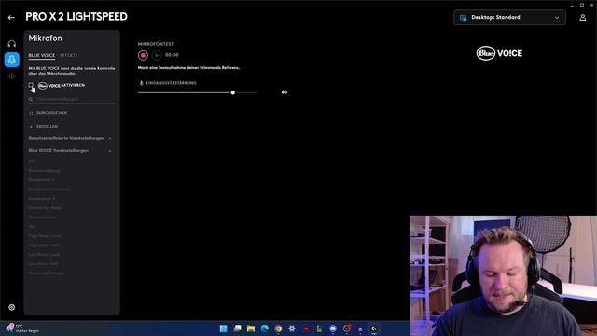
Task: Select the Low Voice - Loud preset
Action: 44,255
